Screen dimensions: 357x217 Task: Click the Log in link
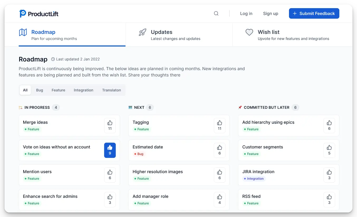246,13
